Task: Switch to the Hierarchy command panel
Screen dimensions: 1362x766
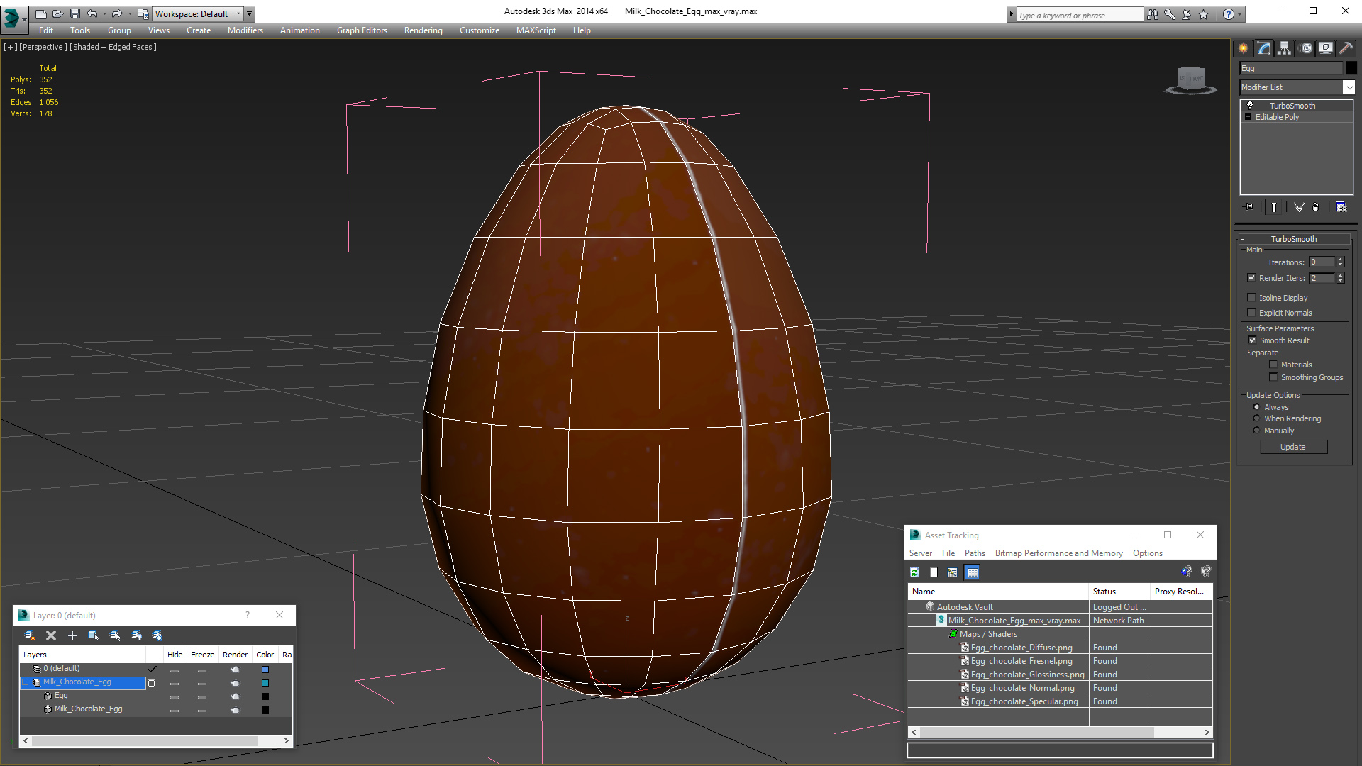Action: click(1284, 48)
